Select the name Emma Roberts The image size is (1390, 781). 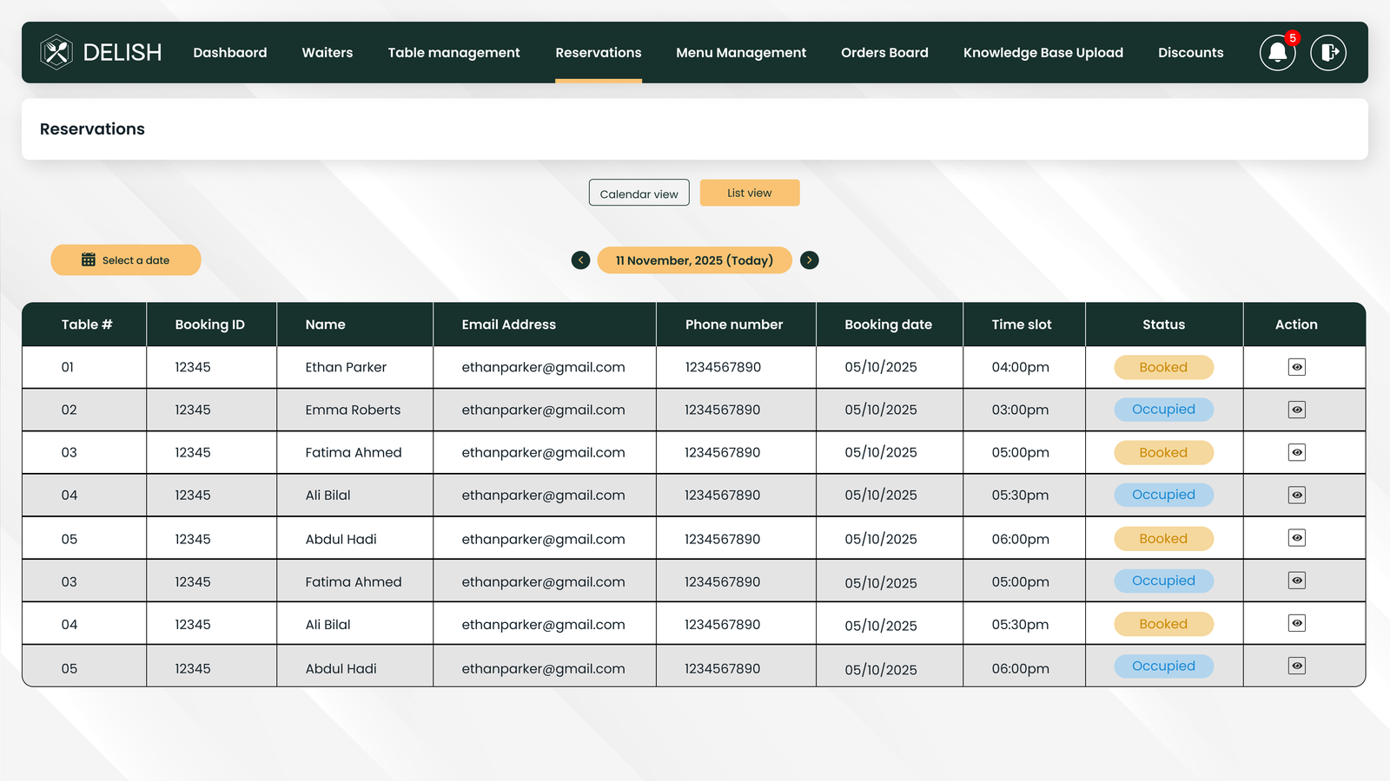(x=353, y=410)
